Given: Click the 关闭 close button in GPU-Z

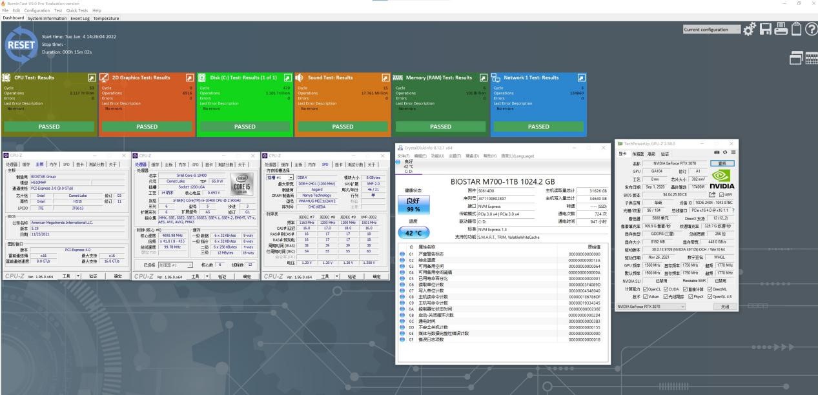Looking at the screenshot, I should point(724,307).
